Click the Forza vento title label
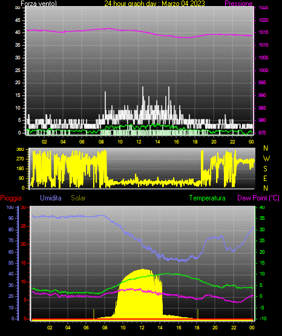 [x=39, y=4]
